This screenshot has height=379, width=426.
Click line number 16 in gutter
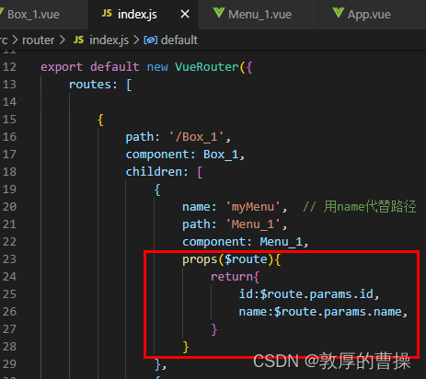9,137
